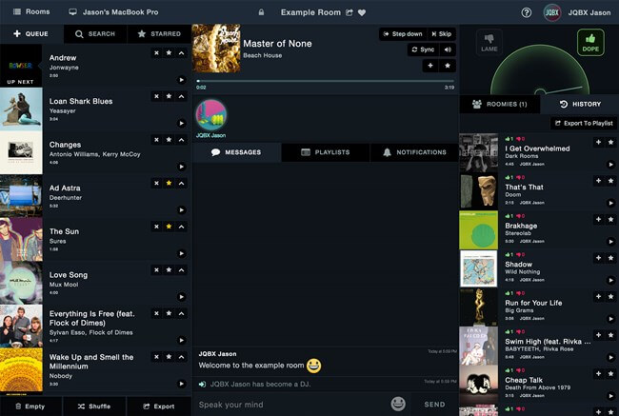Open the emoji picker in chat
Screen dimensions: 619x416
coord(398,404)
